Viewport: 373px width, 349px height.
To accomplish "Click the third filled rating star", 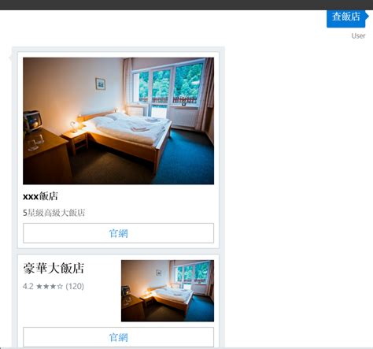I will tap(53, 286).
